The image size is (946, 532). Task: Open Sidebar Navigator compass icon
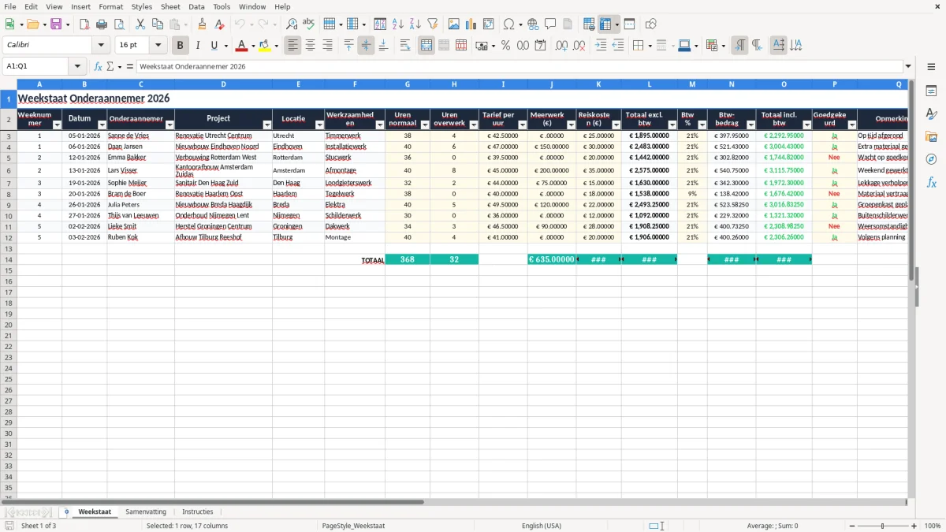coord(931,159)
